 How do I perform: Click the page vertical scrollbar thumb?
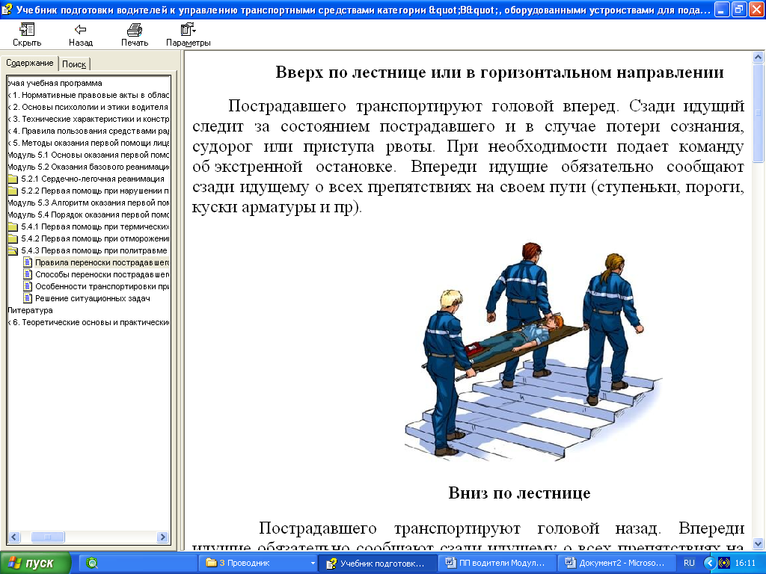coord(759,113)
